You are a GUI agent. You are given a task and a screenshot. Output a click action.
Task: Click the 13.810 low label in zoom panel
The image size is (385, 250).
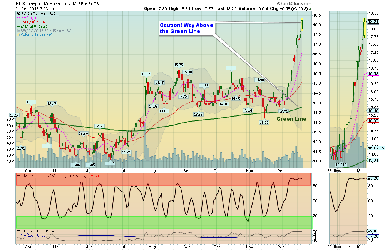[341, 165]
